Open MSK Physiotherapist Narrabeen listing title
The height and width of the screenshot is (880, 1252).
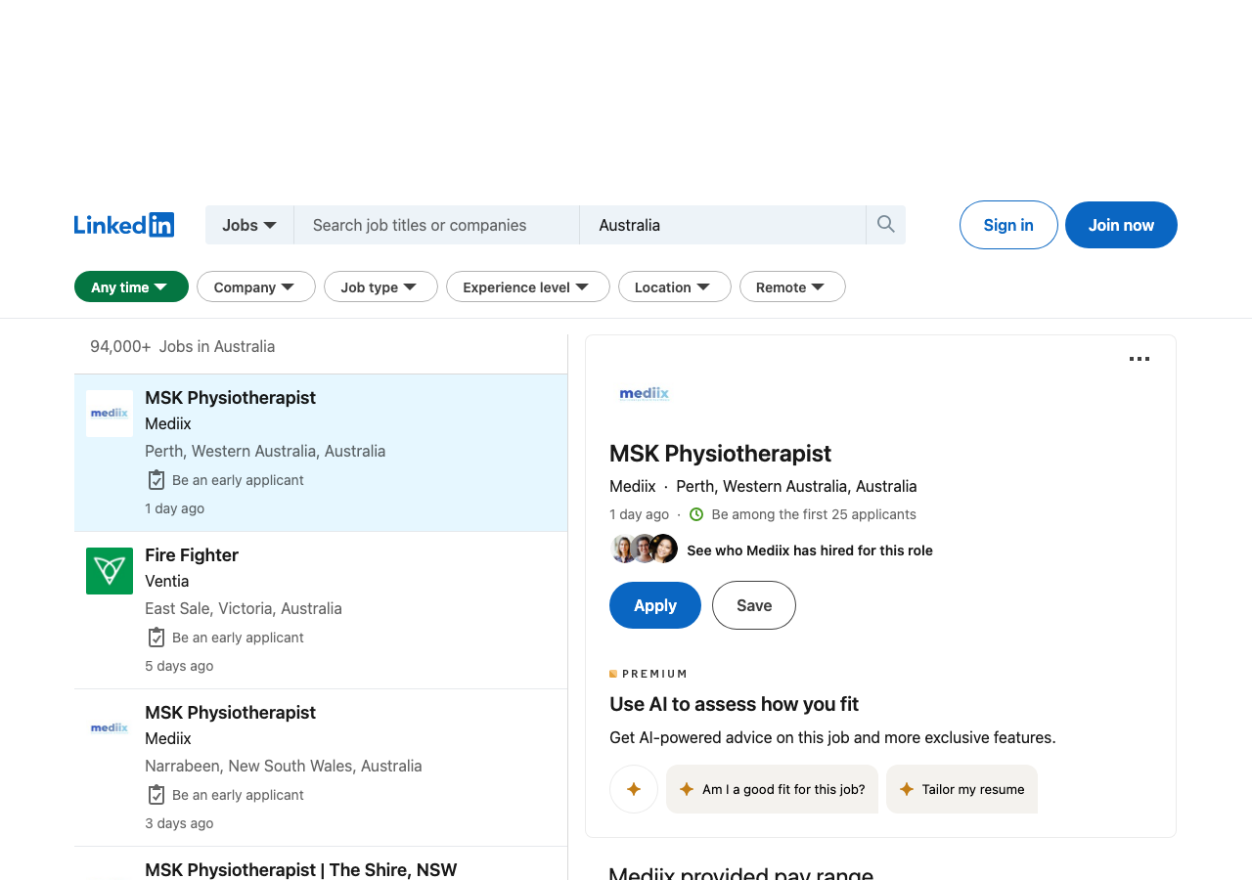tap(230, 713)
